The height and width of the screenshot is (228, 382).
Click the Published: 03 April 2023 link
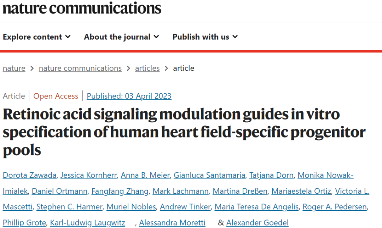tap(129, 96)
